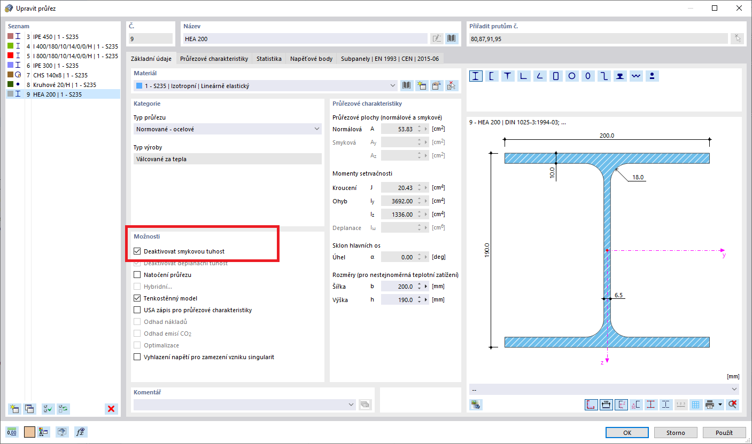Open cross-section library next to HEA 200 name
Image resolution: width=752 pixels, height=444 pixels.
(x=452, y=38)
